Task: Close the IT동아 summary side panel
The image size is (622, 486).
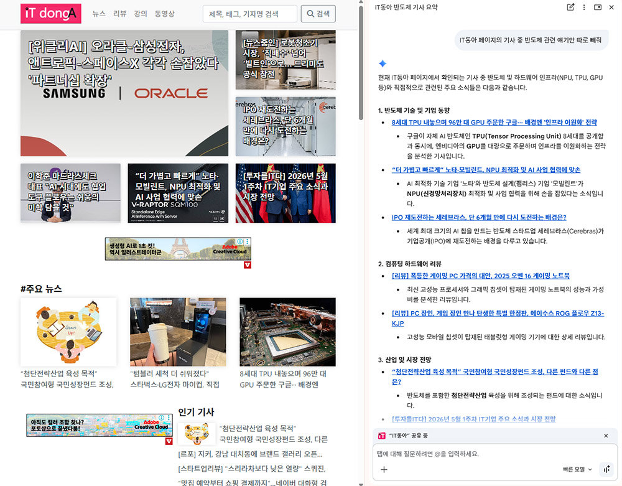Action: (x=611, y=7)
